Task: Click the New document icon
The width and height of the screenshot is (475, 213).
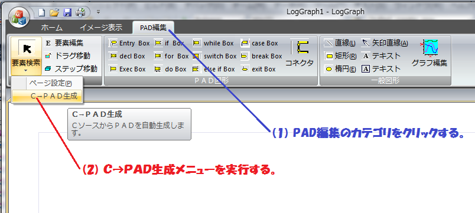Action: pos(41,12)
